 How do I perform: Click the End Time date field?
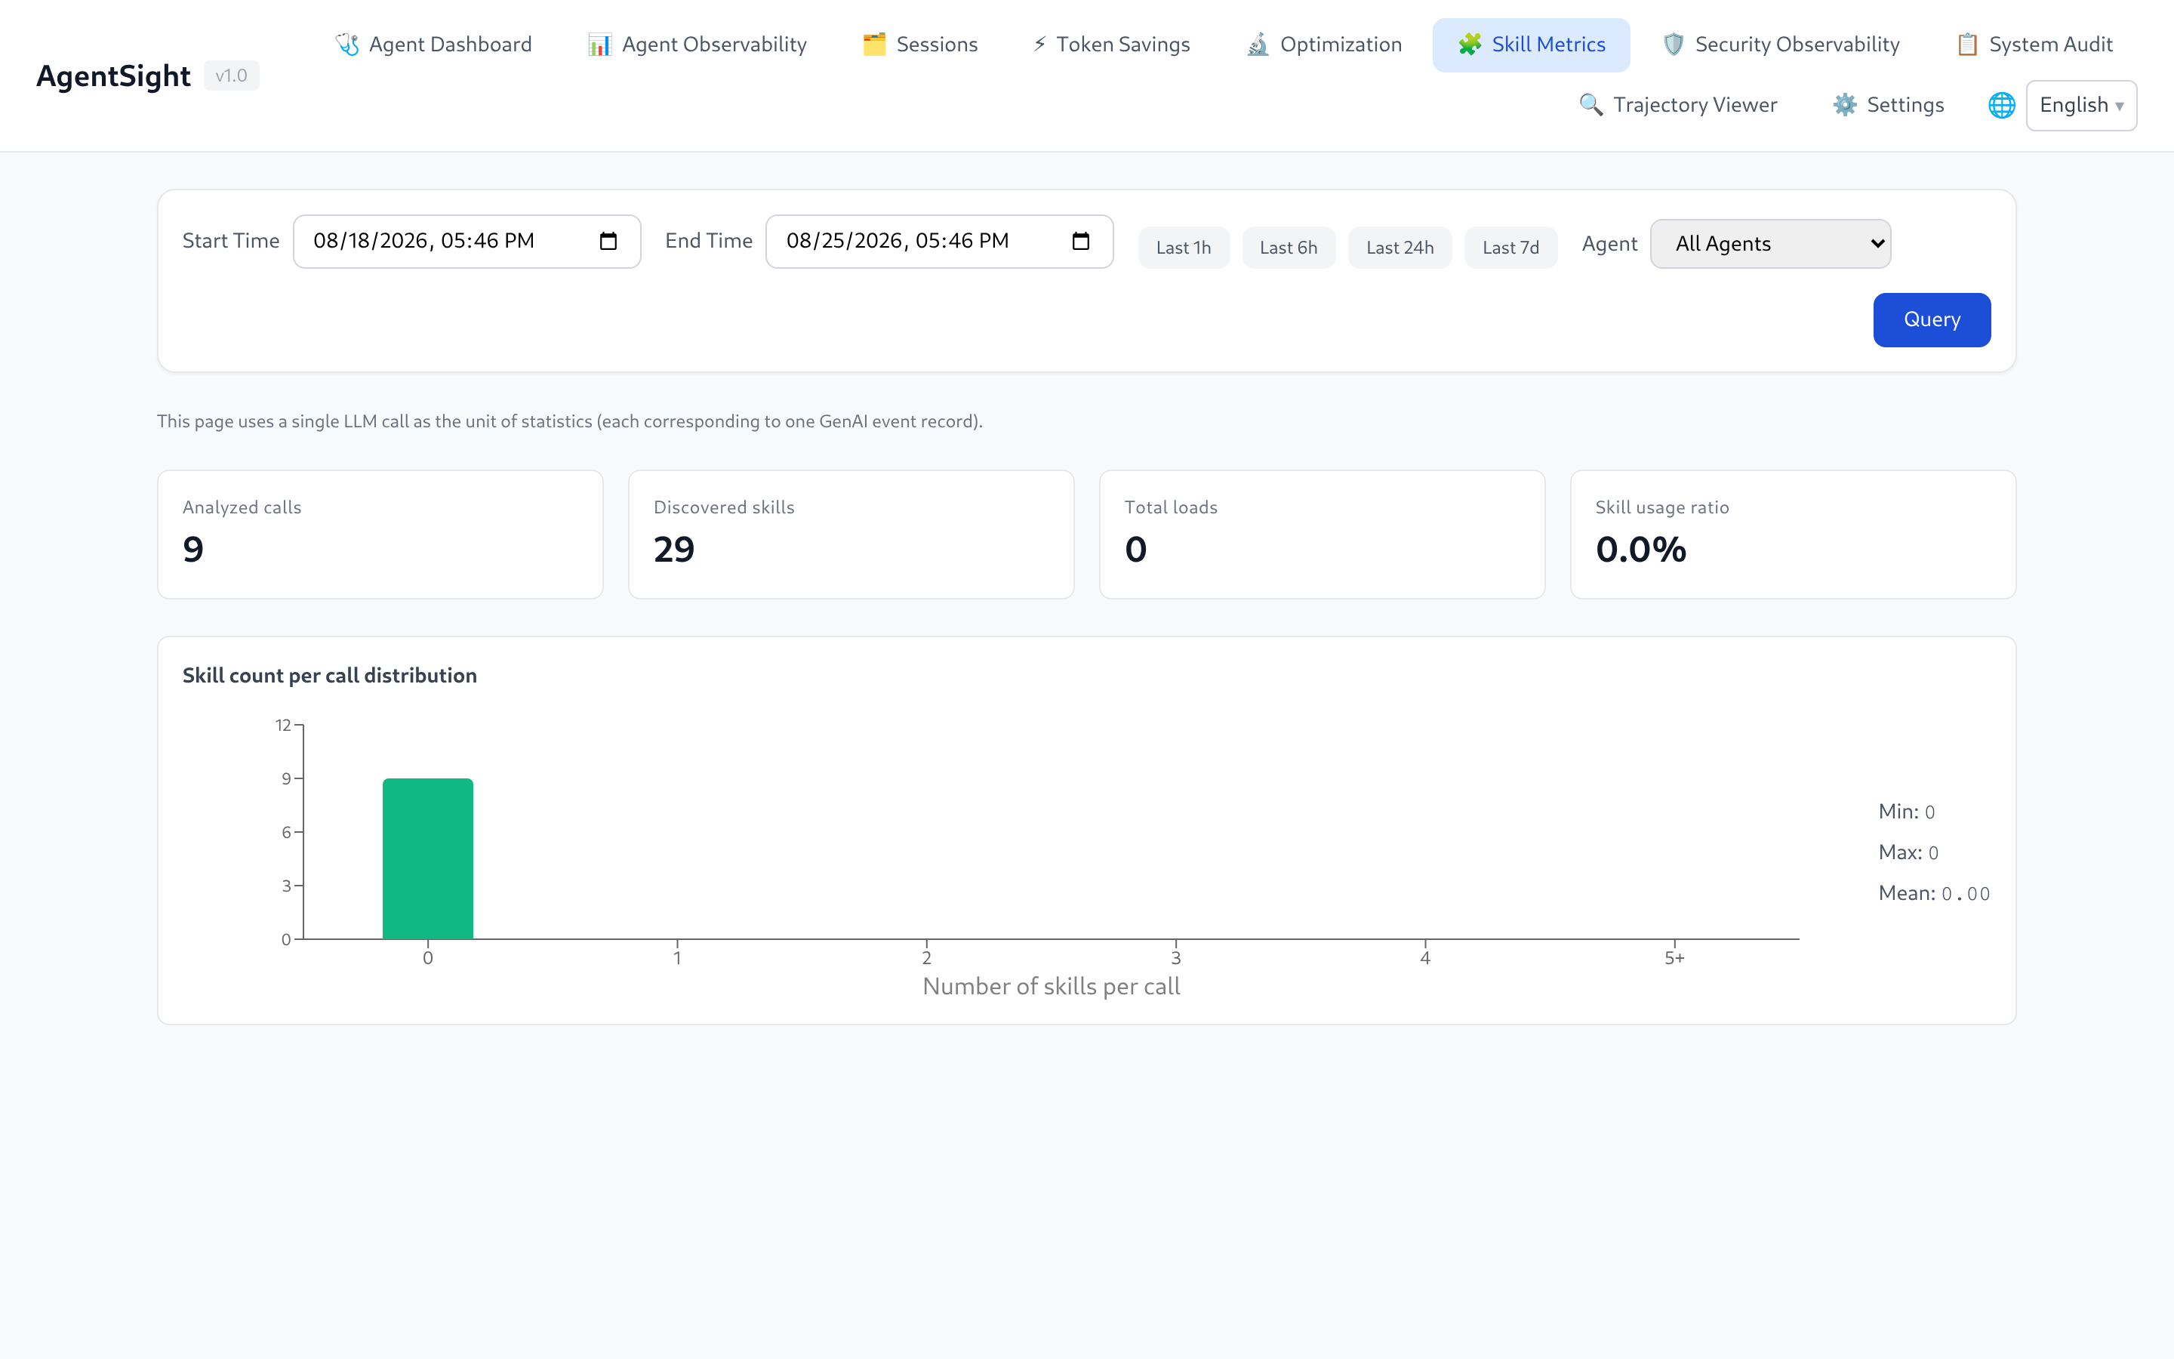click(x=939, y=241)
